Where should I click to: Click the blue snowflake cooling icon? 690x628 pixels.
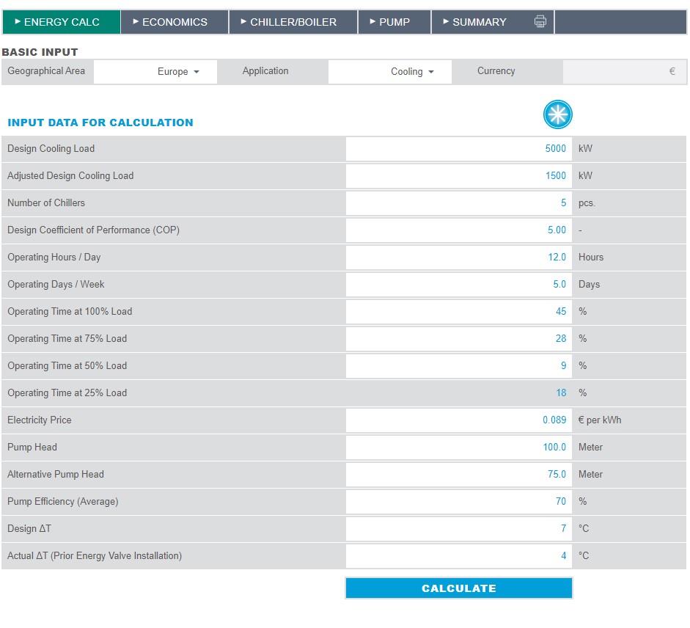[x=557, y=115]
